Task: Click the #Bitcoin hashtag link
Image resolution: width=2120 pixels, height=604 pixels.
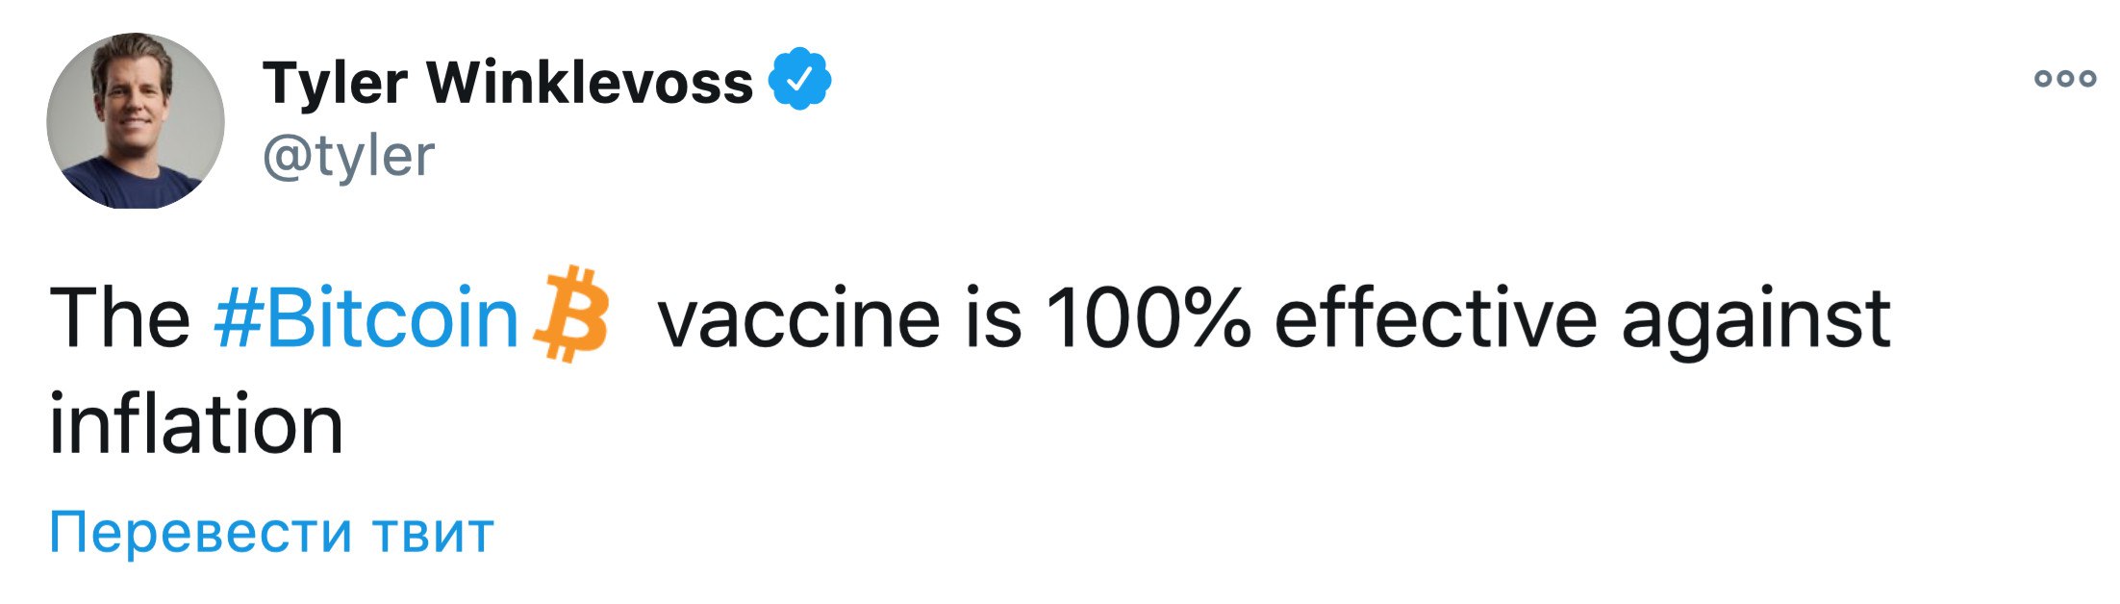Action: (x=366, y=317)
